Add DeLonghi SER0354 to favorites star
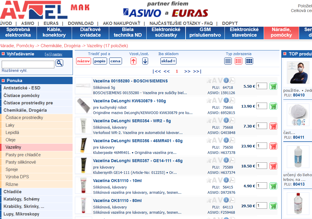Screen dimensions: 312x219 tap(209, 120)
